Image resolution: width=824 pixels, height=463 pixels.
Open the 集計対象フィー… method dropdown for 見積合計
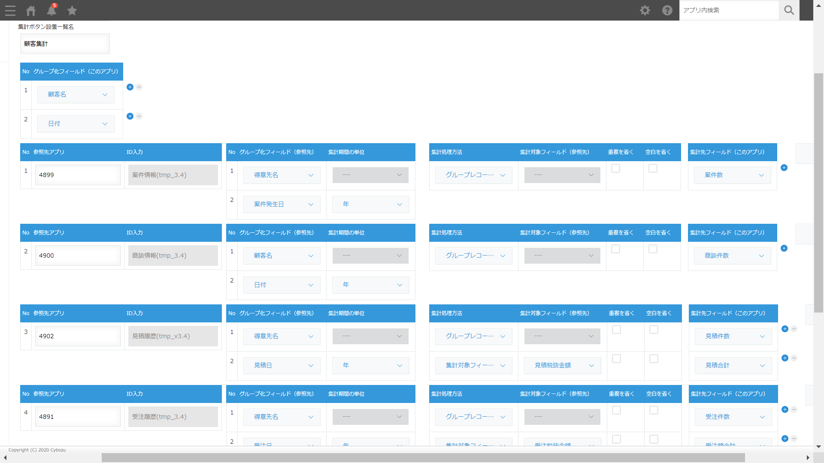pyautogui.click(x=474, y=366)
